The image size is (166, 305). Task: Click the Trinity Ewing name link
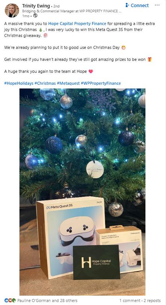pos(36,6)
